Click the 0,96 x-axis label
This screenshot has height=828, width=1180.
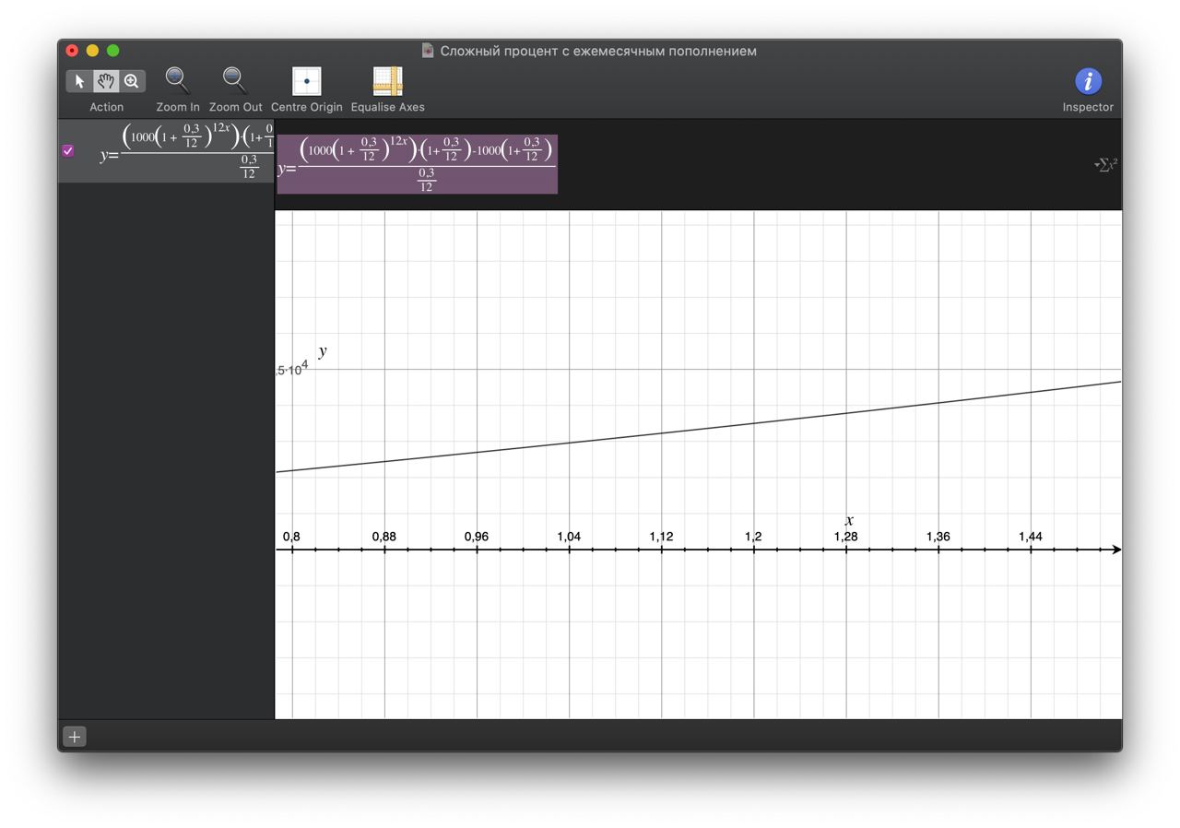(477, 537)
